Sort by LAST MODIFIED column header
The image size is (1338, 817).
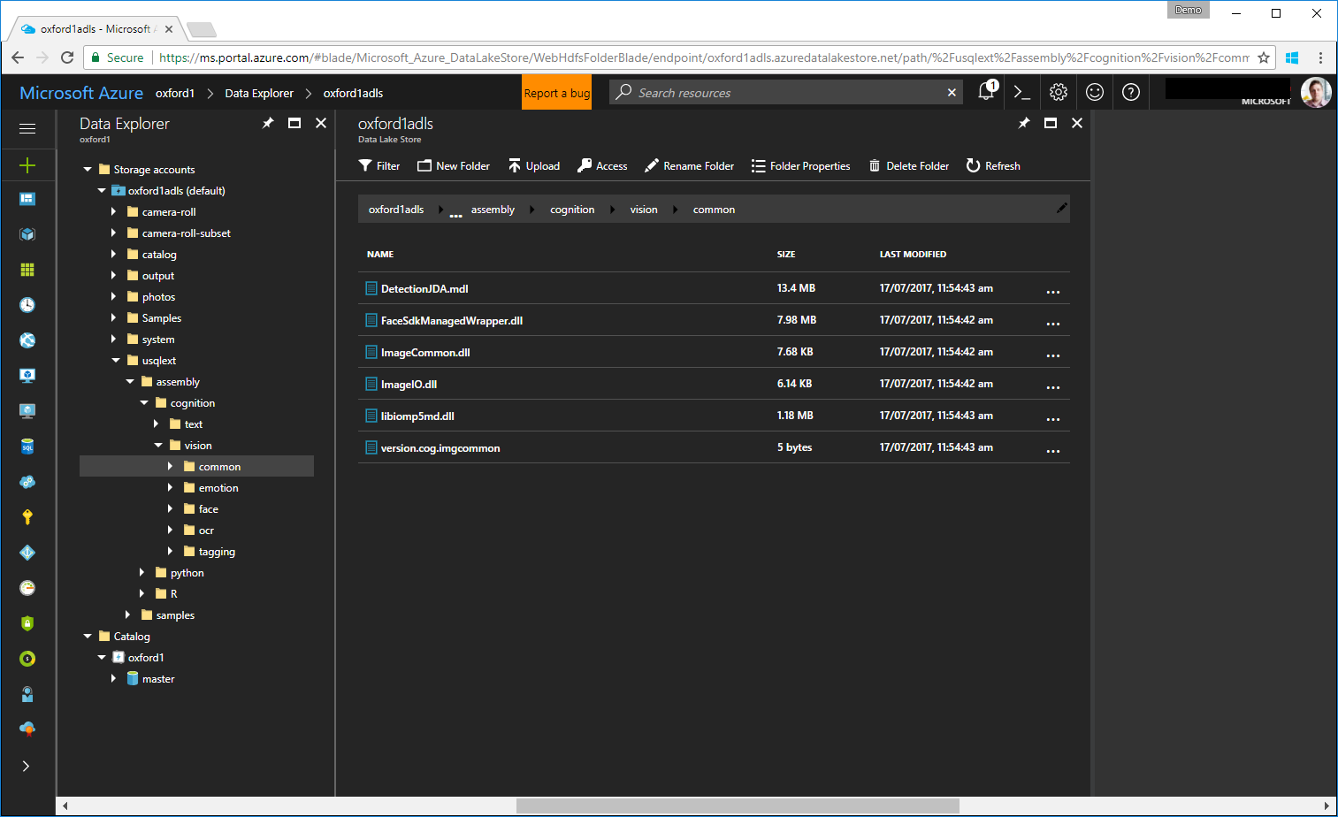click(913, 254)
